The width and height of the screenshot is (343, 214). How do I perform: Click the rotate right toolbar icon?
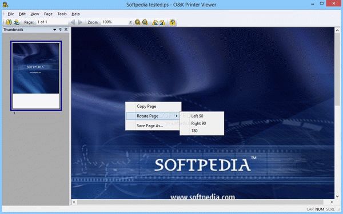pyautogui.click(x=162, y=22)
